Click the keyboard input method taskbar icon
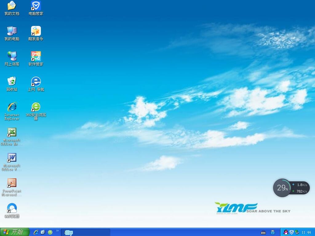 pyautogui.click(x=263, y=232)
